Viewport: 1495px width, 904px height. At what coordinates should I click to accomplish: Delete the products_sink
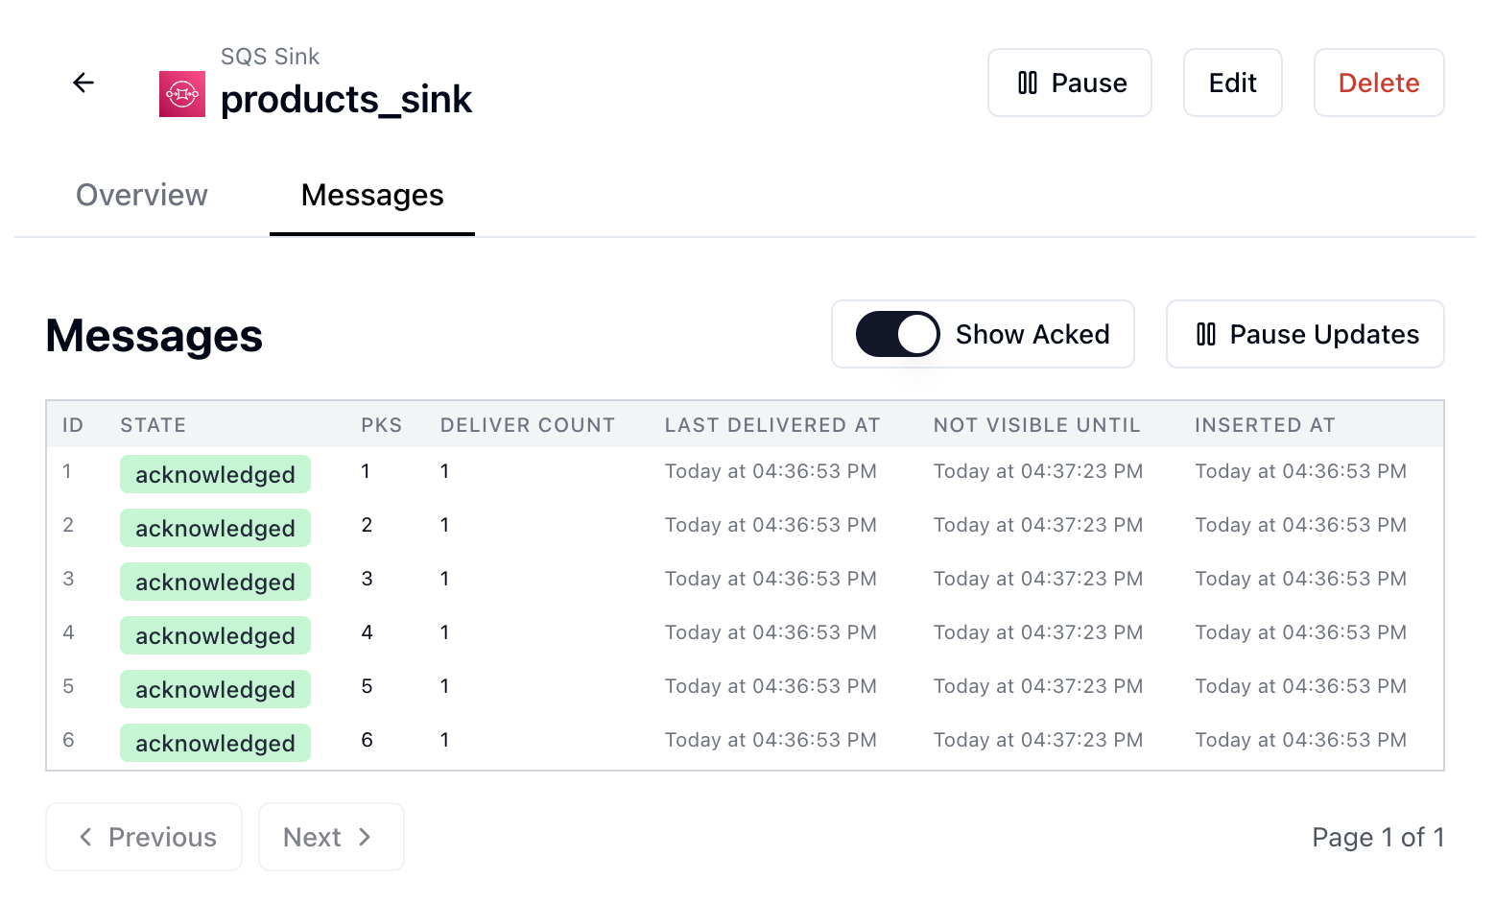[1379, 83]
